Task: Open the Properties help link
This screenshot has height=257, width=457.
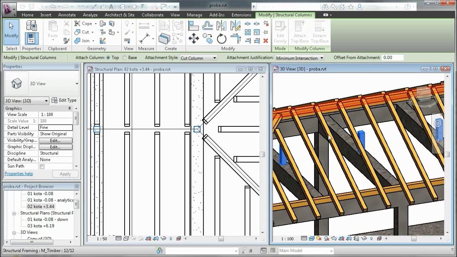Action: point(19,174)
